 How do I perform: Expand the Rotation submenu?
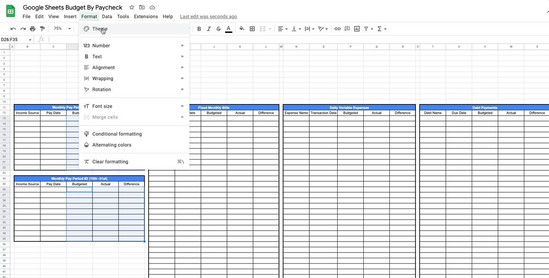134,89
